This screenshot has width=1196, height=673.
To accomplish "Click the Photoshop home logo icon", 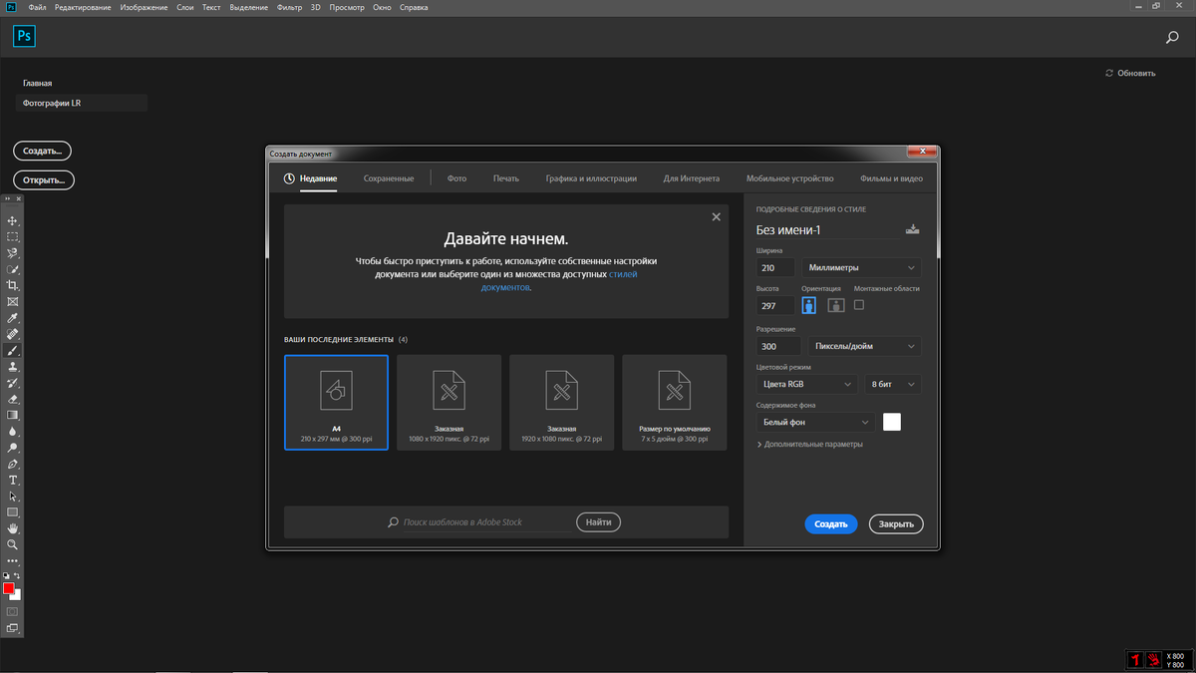I will (x=25, y=36).
